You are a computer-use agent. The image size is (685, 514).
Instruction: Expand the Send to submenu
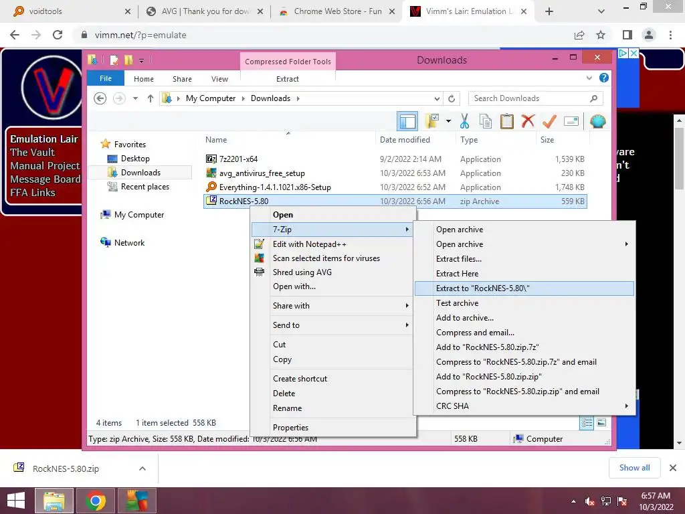pyautogui.click(x=333, y=325)
